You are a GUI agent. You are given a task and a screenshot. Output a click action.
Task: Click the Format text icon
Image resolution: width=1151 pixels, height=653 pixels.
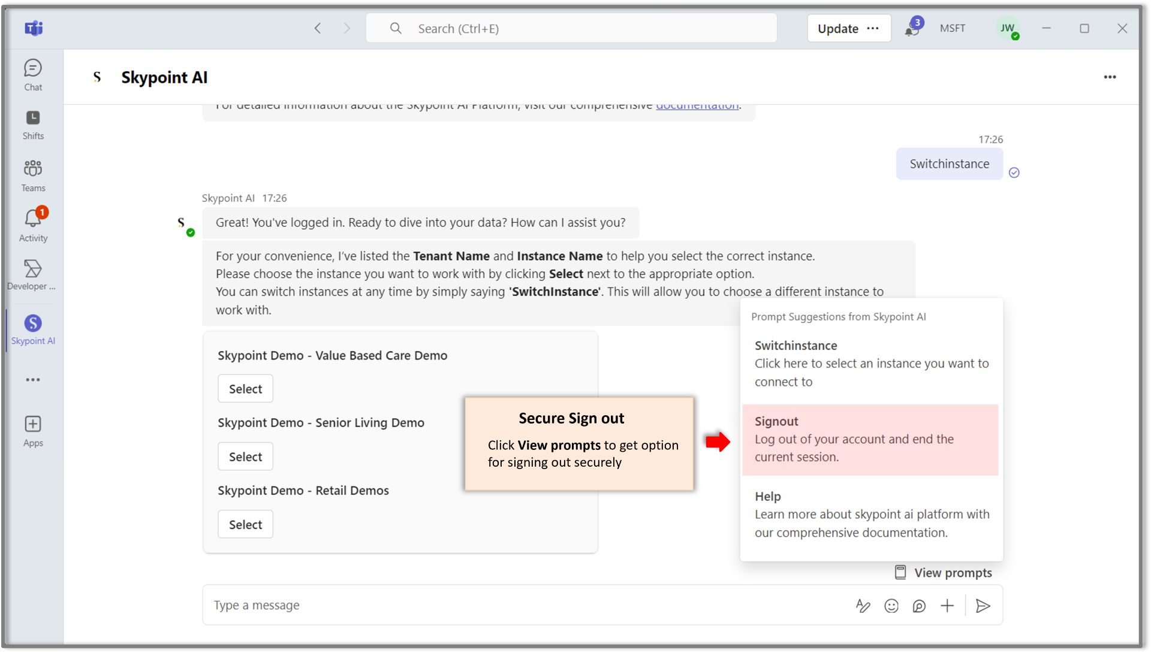[x=863, y=606]
